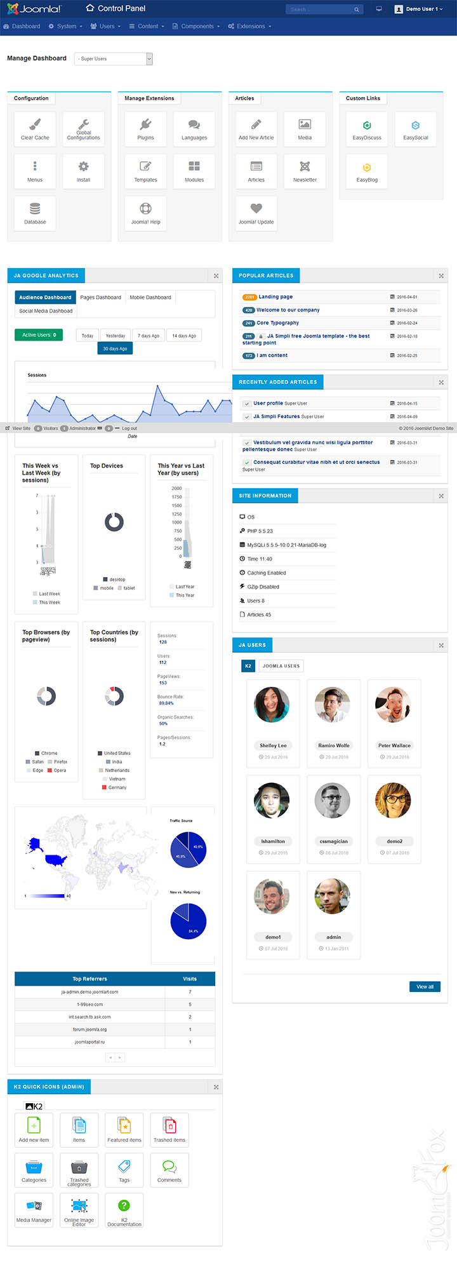Open the Languages manager icon

click(194, 129)
